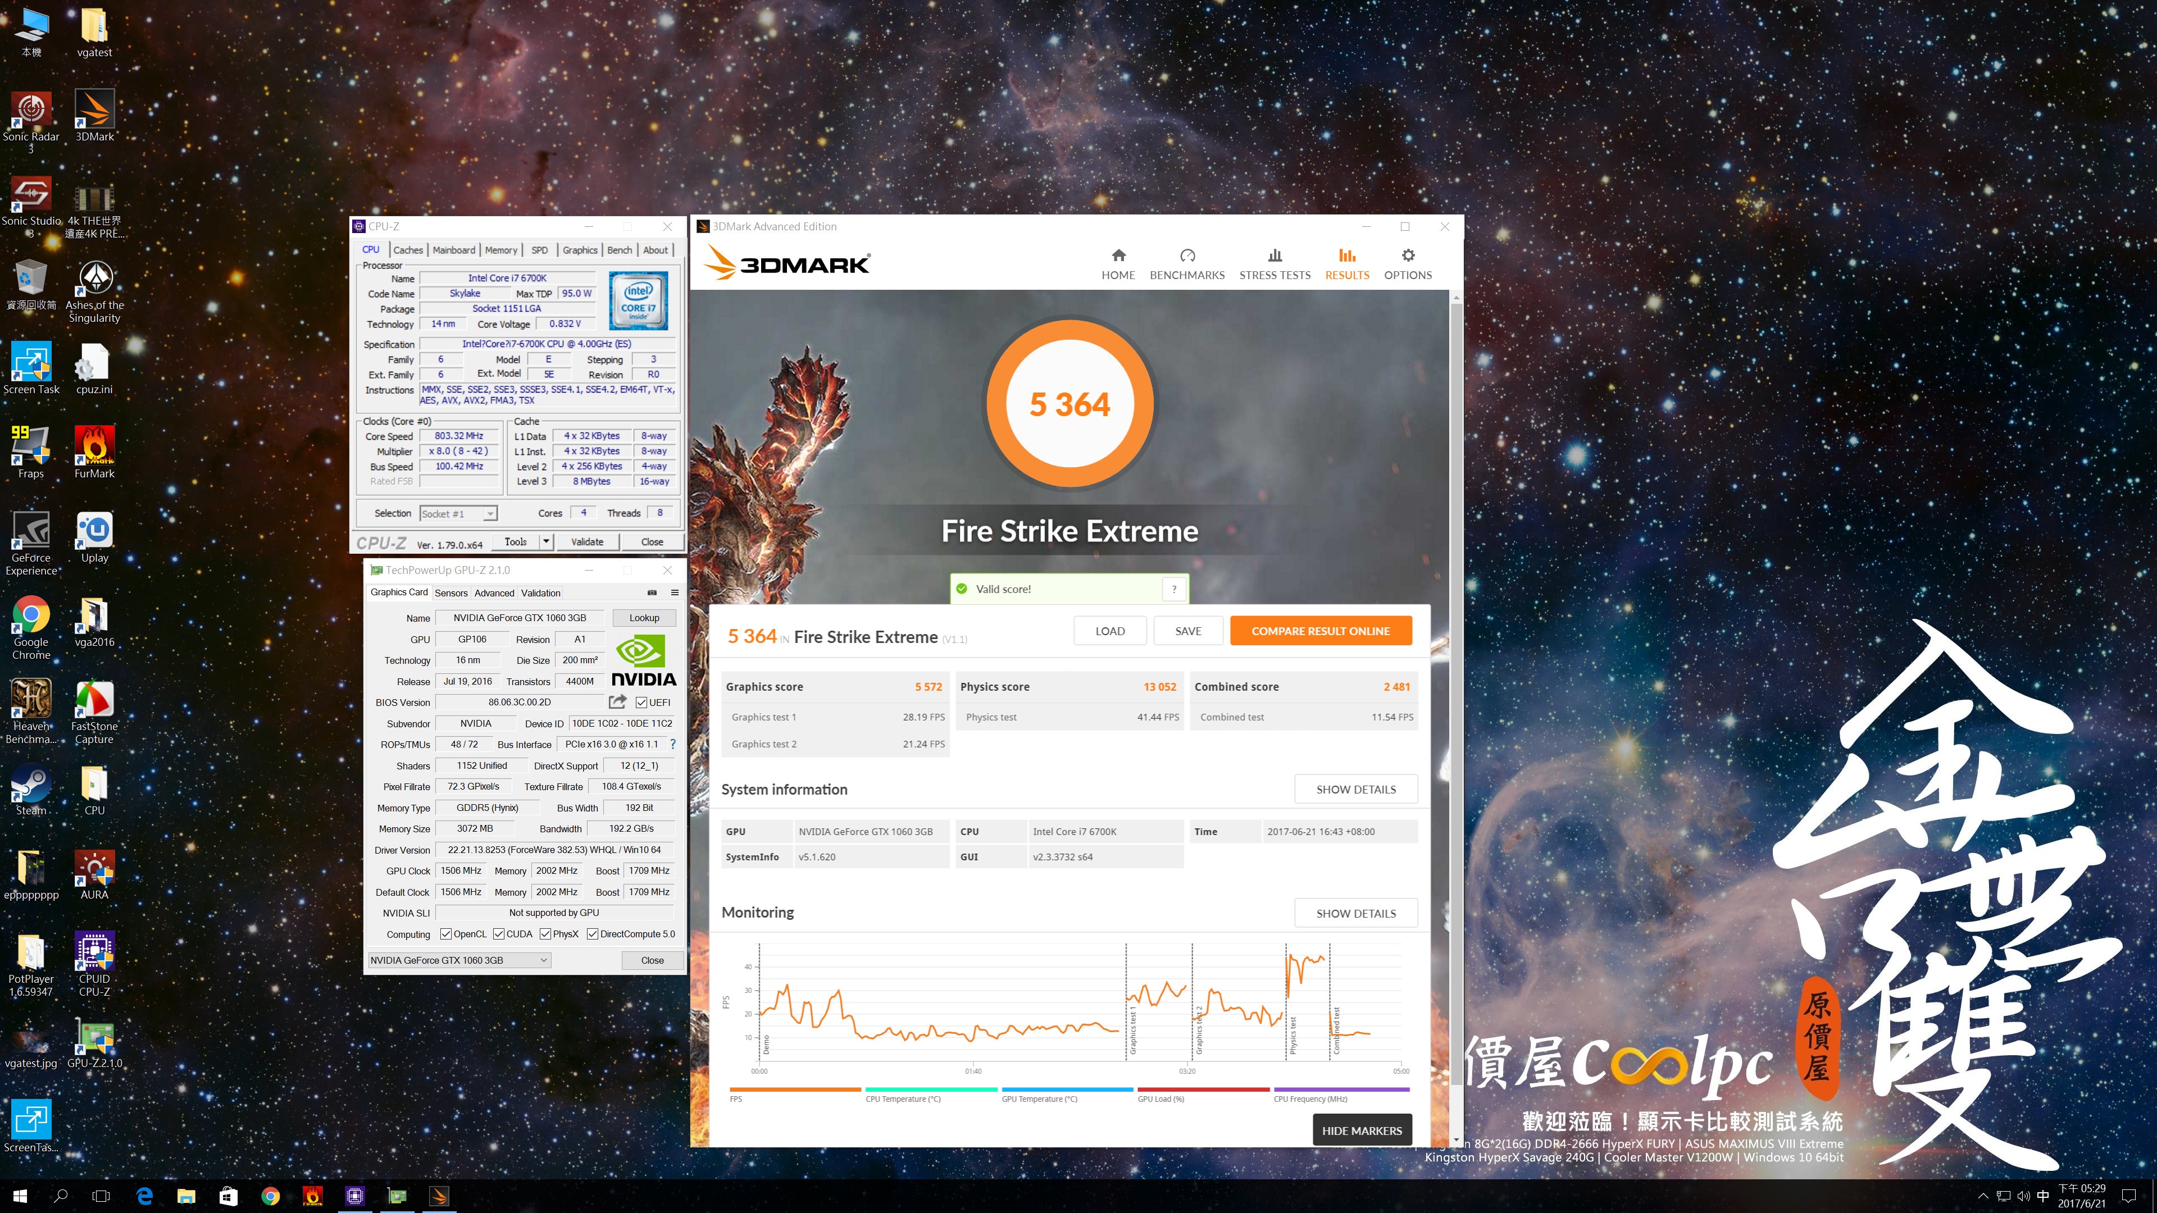The image size is (2157, 1213).
Task: Open the Heaven Benchmark desktop icon
Action: [x=31, y=712]
